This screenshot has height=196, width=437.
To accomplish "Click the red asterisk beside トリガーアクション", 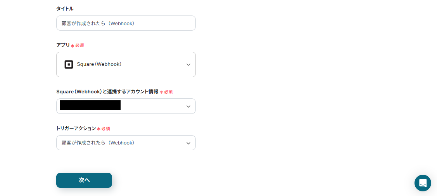I will tap(98, 129).
